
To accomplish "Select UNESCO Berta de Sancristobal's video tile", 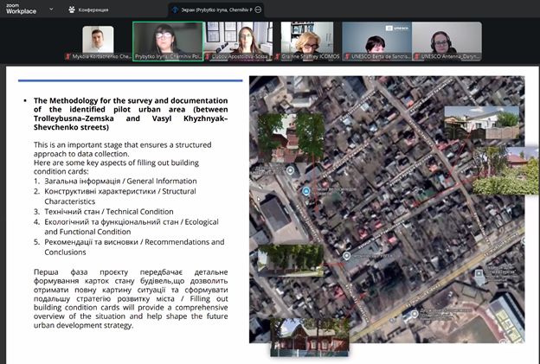I will tap(376, 40).
